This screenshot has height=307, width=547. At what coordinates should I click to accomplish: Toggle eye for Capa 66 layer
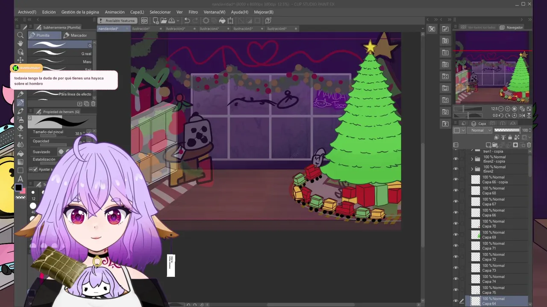click(x=456, y=213)
